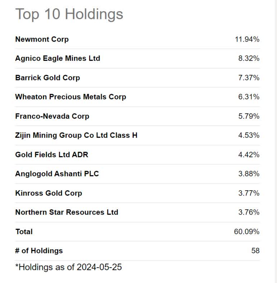Select Agnico Eagle Mines Ltd
The image size is (277, 283).
pos(57,58)
